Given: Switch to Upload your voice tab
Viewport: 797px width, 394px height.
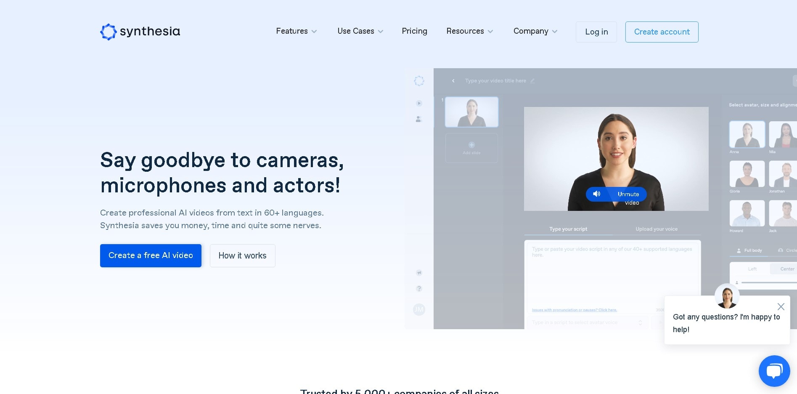Looking at the screenshot, I should (657, 229).
